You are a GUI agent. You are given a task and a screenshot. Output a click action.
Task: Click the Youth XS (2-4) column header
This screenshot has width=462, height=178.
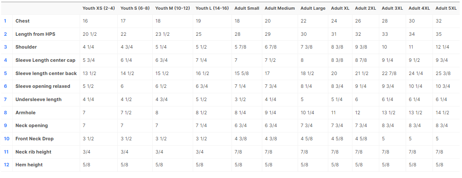pos(98,8)
